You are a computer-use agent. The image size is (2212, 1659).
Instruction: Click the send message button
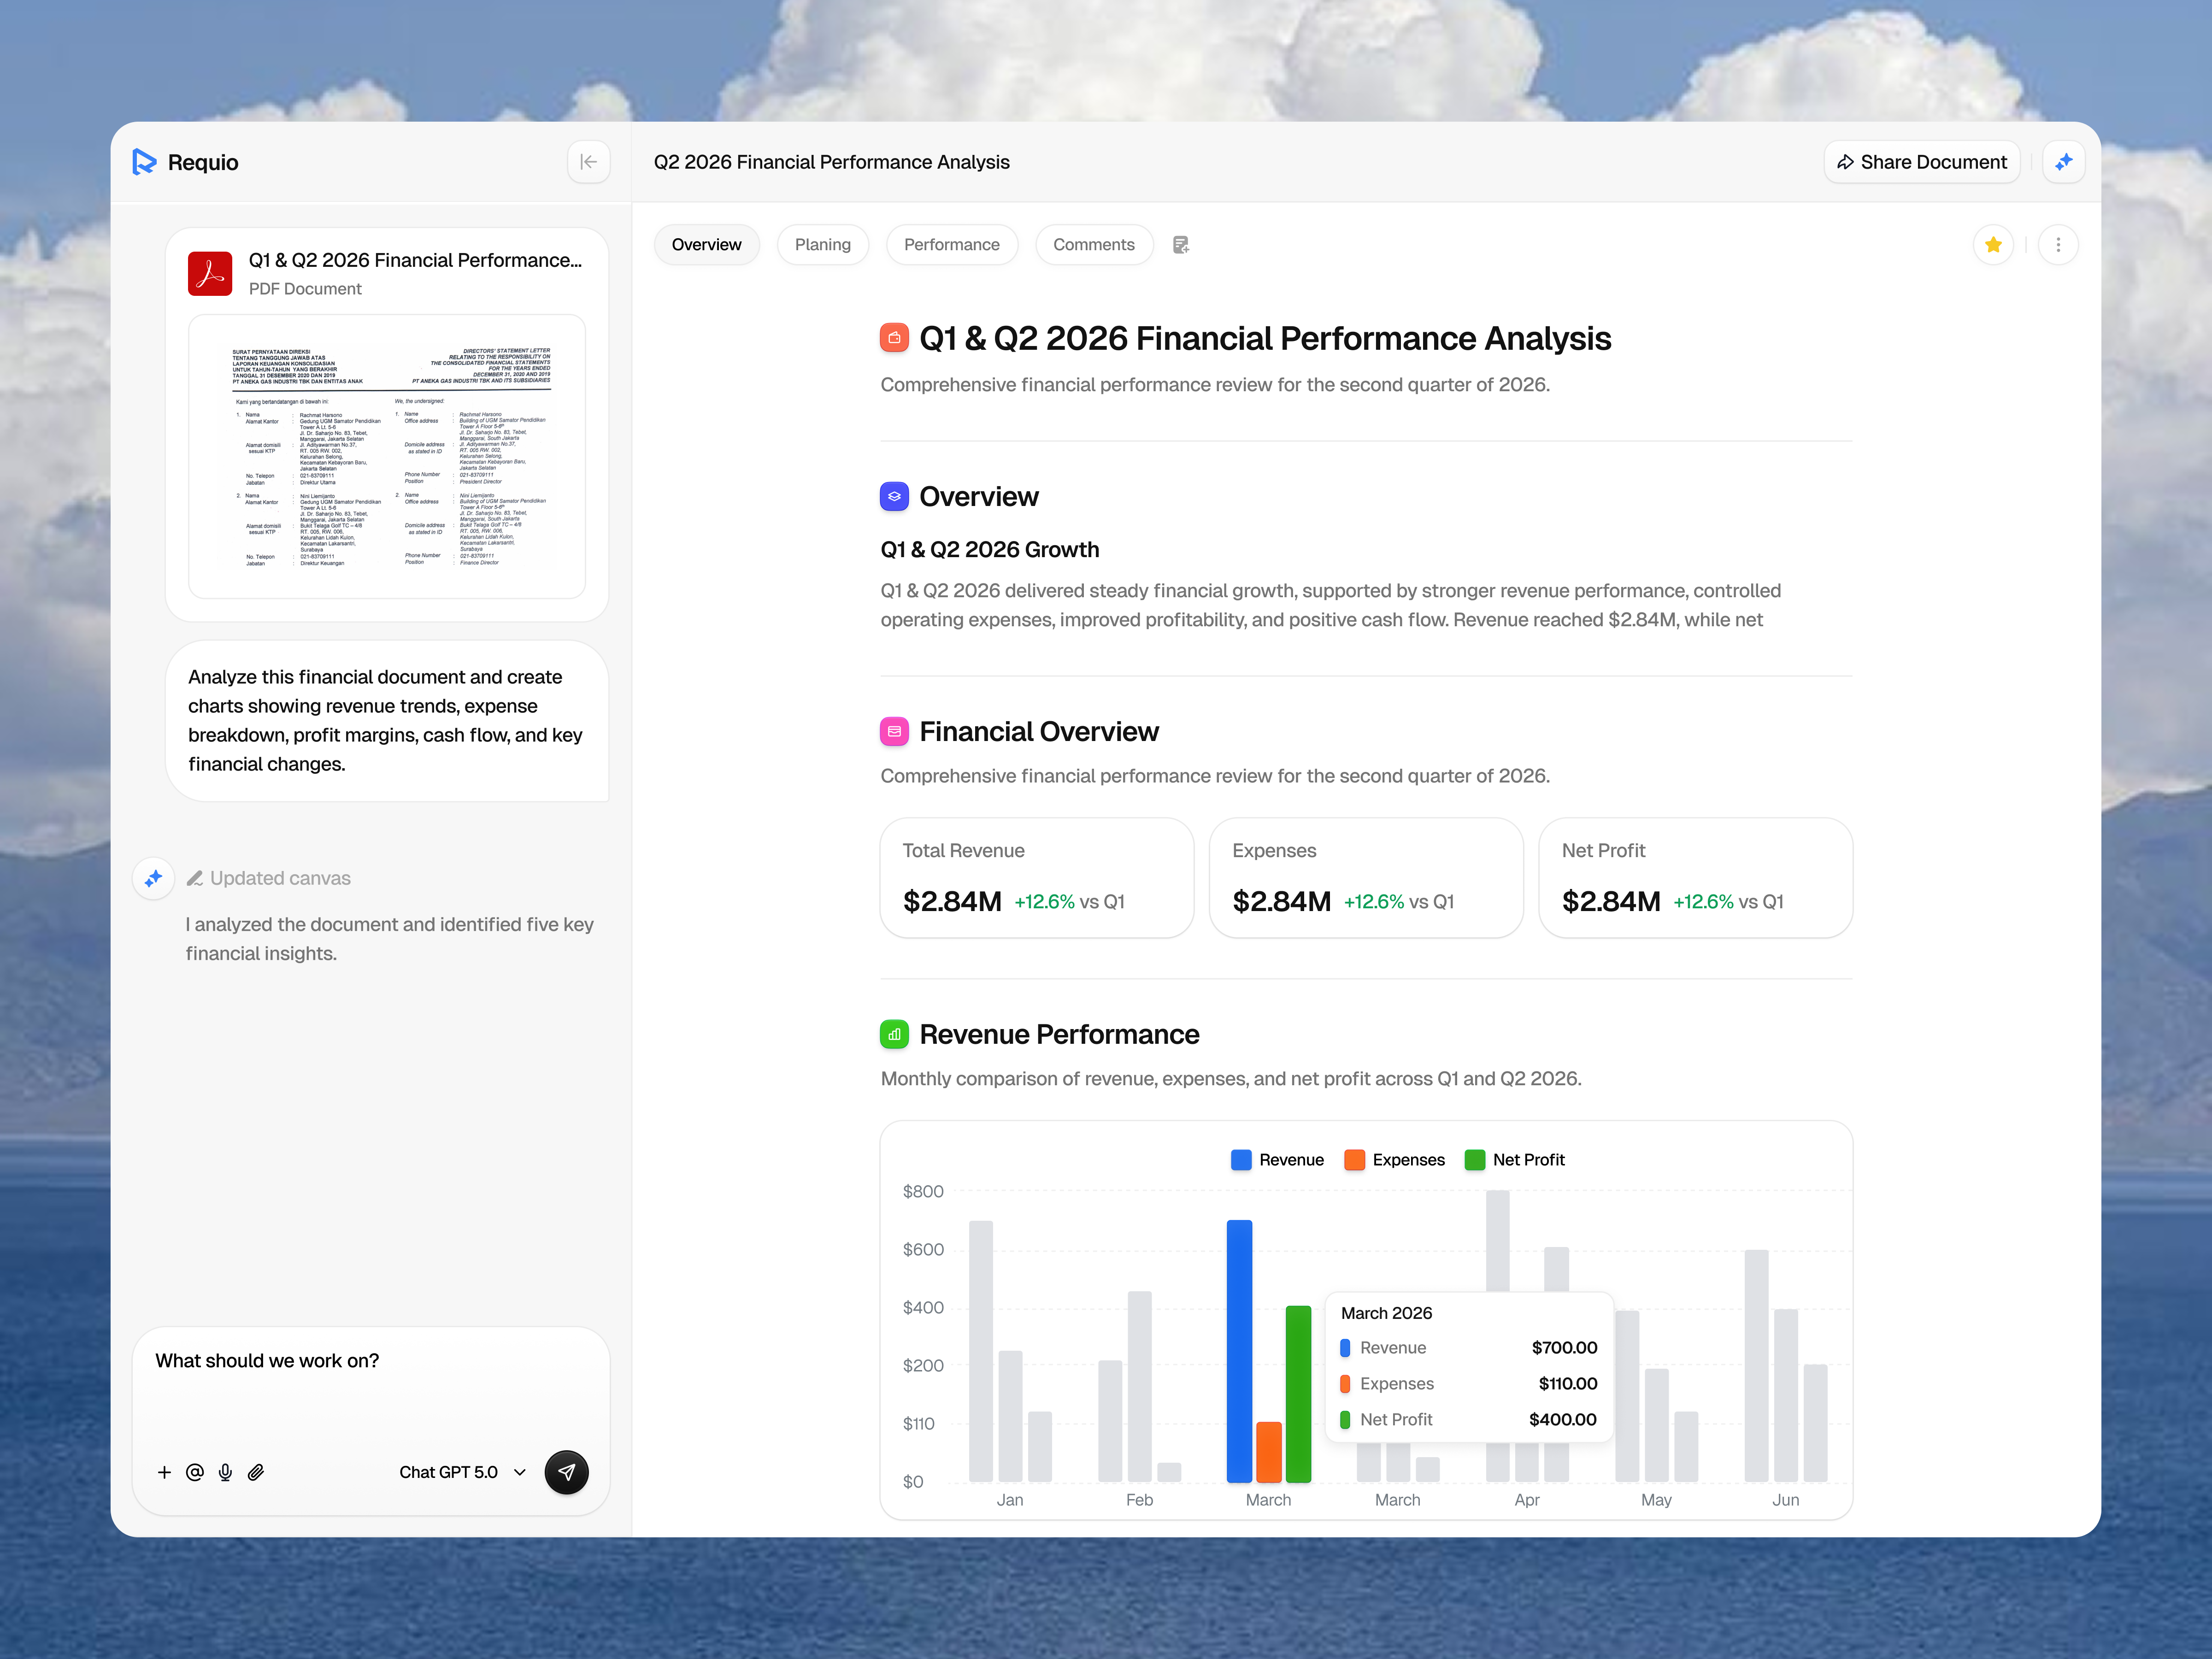point(566,1472)
